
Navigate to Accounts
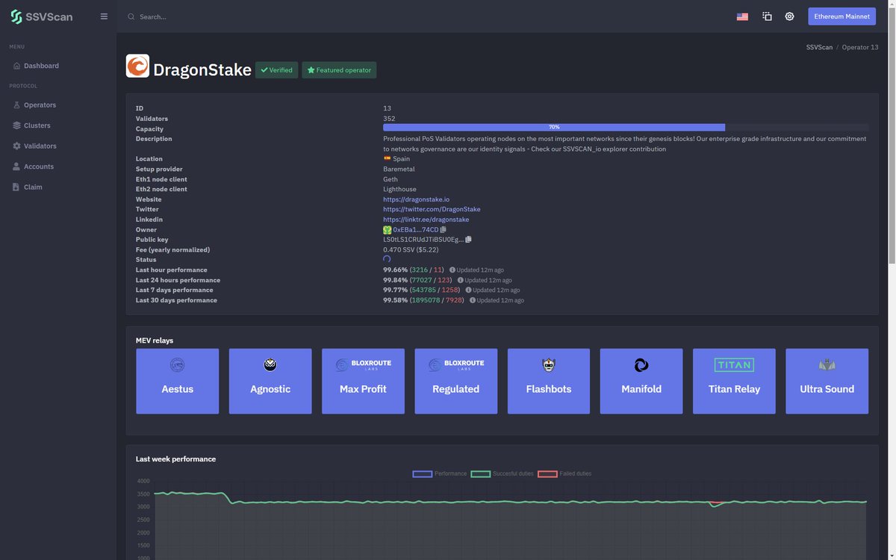click(39, 167)
